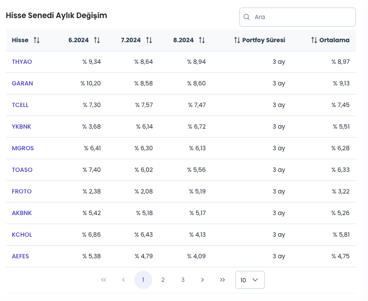The width and height of the screenshot is (368, 301).
Task: Click the 8.2024 column header label
Action: [183, 40]
